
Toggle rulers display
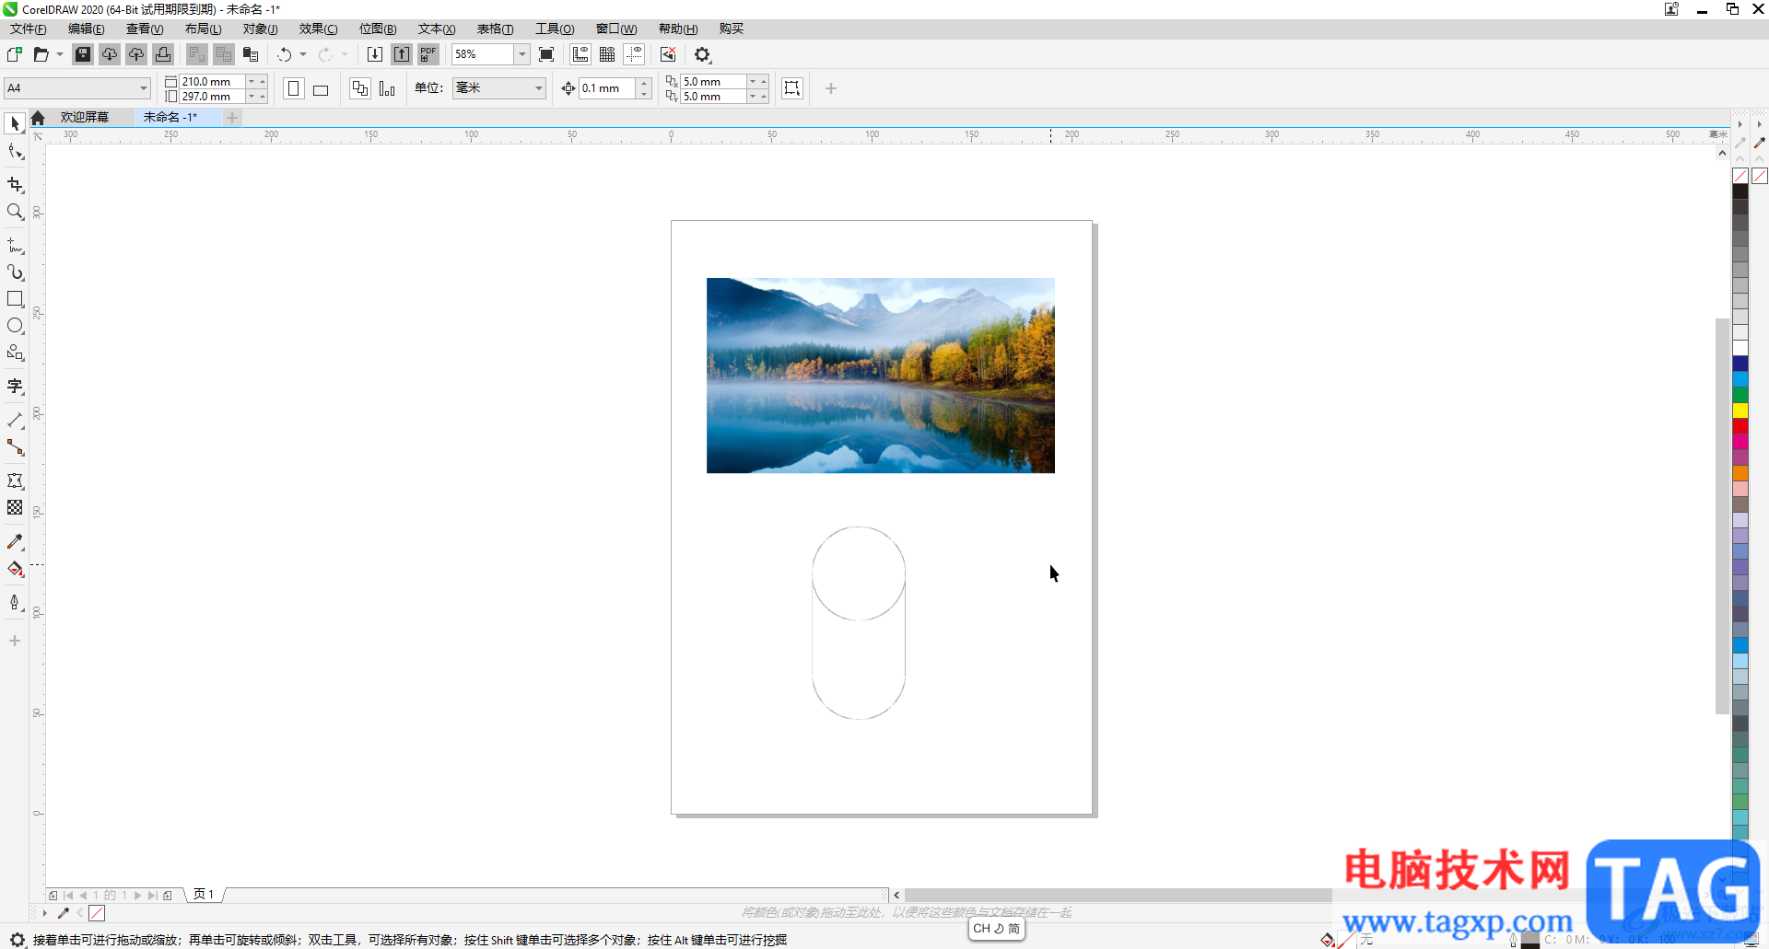(580, 54)
